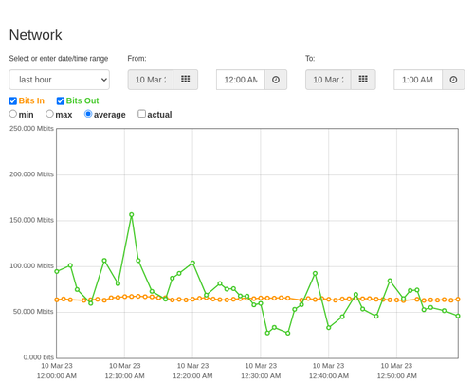
Task: Click the From date field '10 Mar'
Action: [x=151, y=80]
